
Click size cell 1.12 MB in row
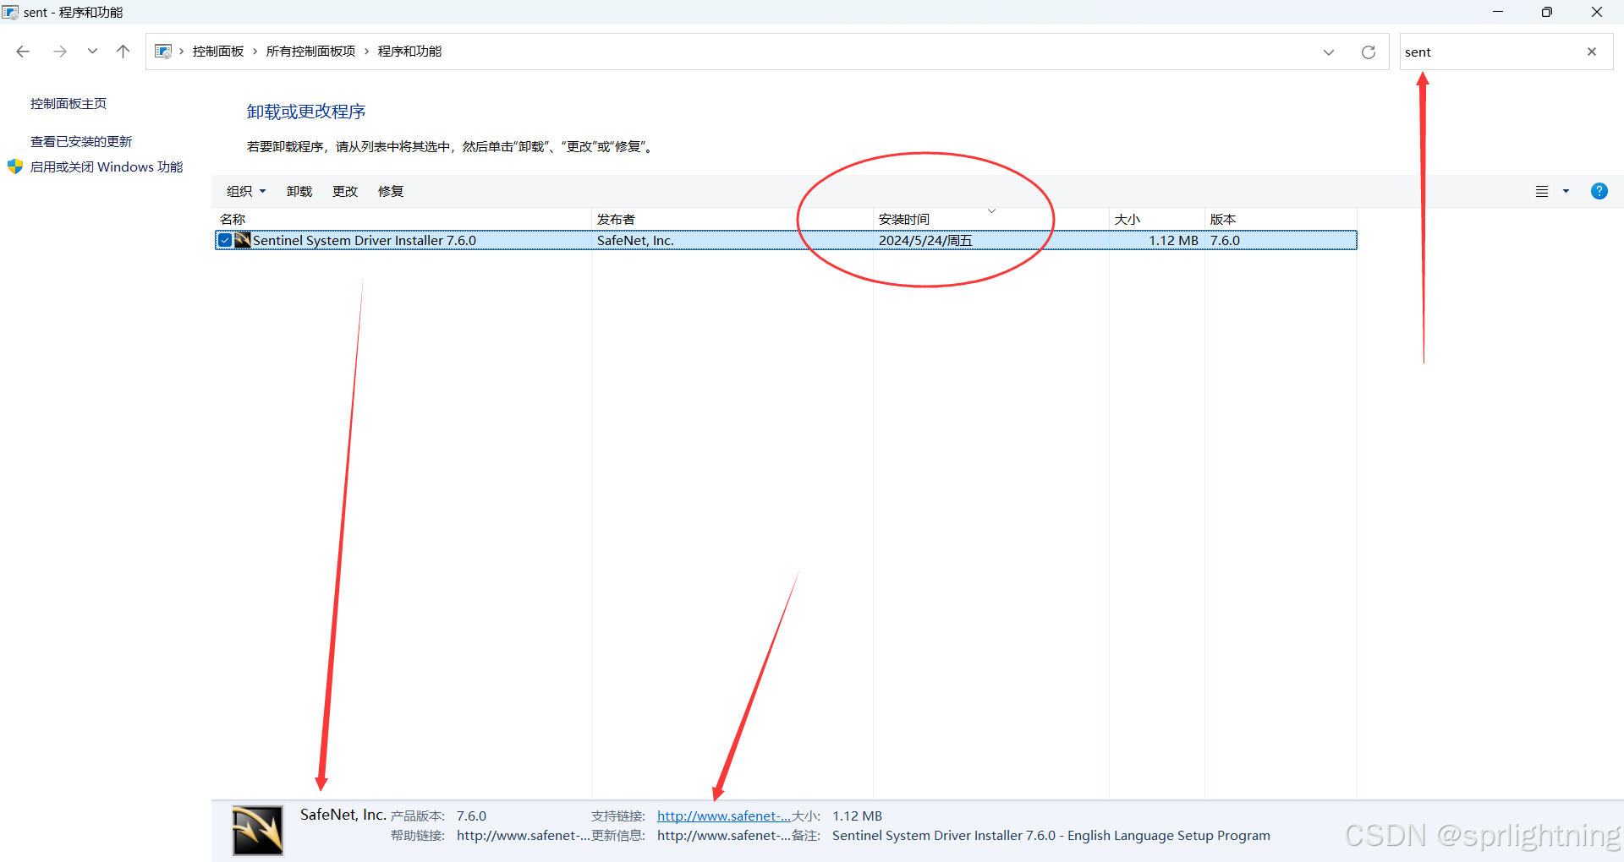pyautogui.click(x=1173, y=241)
